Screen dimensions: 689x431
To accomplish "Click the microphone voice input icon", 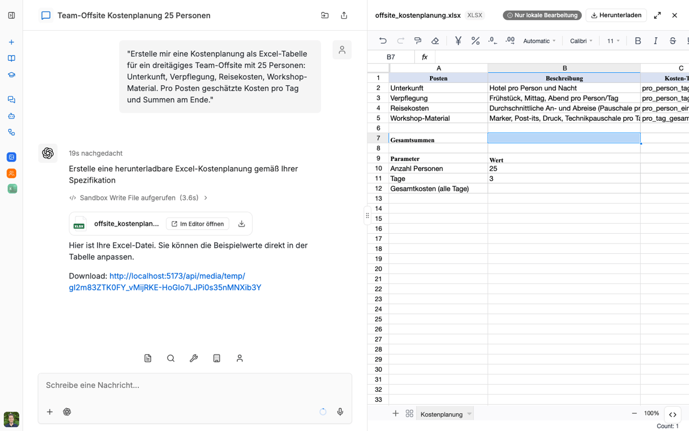I will pos(340,412).
